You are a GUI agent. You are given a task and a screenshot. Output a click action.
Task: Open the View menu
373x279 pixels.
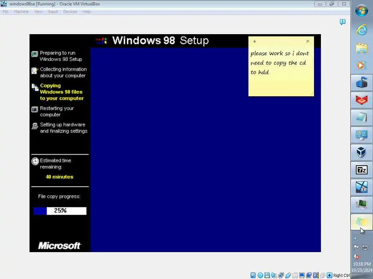pyautogui.click(x=38, y=12)
